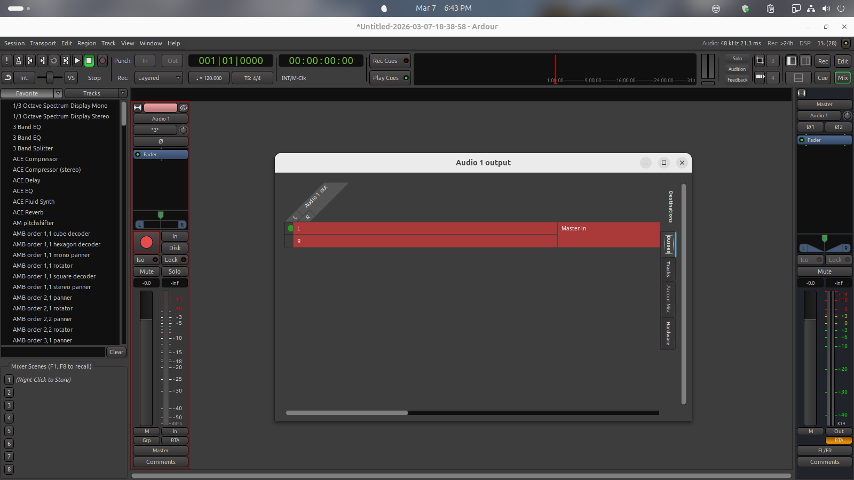Switch to the Hardware destinations tab
This screenshot has width=854, height=480.
point(668,333)
